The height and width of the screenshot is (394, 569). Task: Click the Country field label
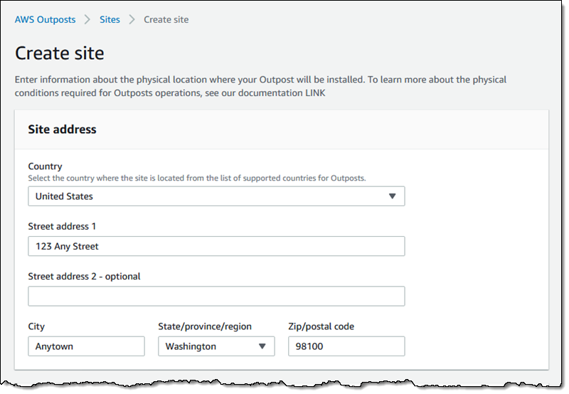pyautogui.click(x=45, y=166)
